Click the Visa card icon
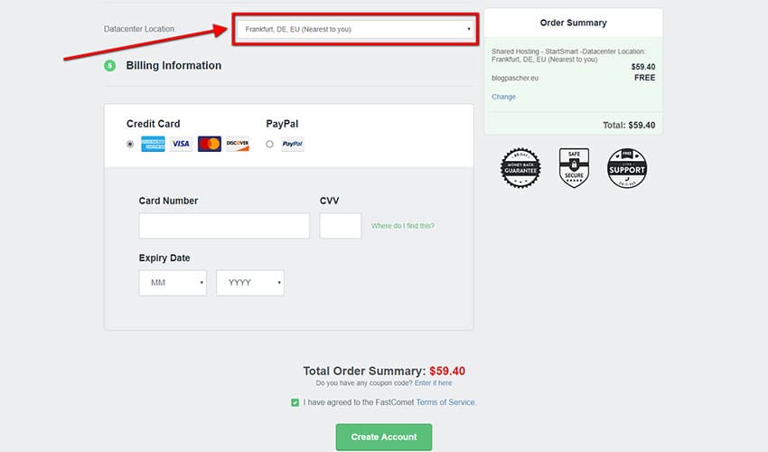 (x=181, y=144)
